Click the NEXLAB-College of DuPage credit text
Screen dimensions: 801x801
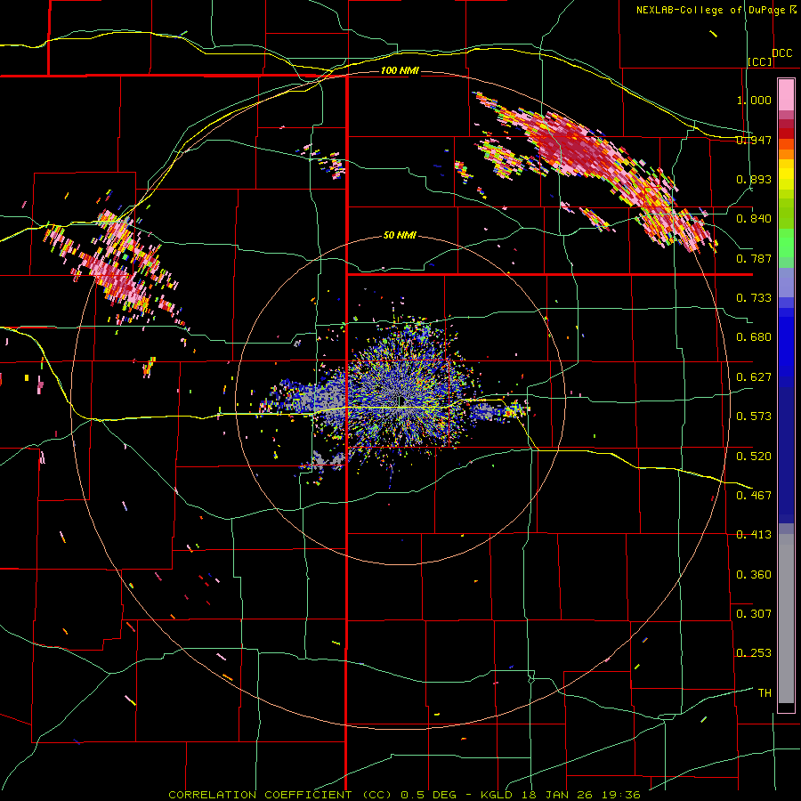pyautogui.click(x=716, y=10)
